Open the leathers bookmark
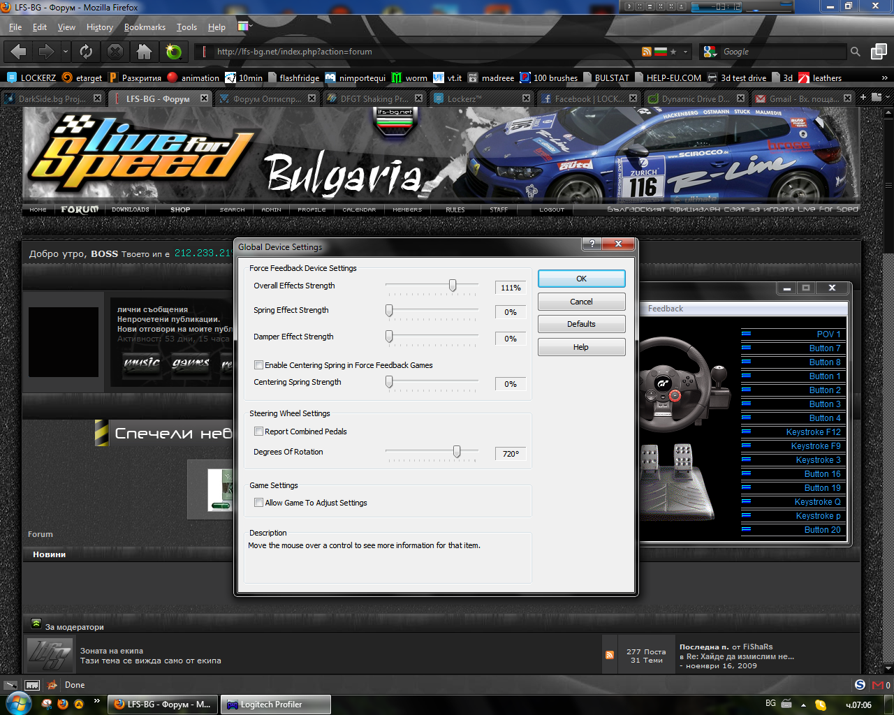The image size is (894, 715). click(820, 78)
